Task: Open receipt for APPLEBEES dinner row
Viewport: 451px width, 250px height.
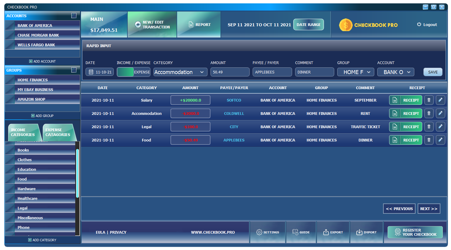Action: point(406,140)
